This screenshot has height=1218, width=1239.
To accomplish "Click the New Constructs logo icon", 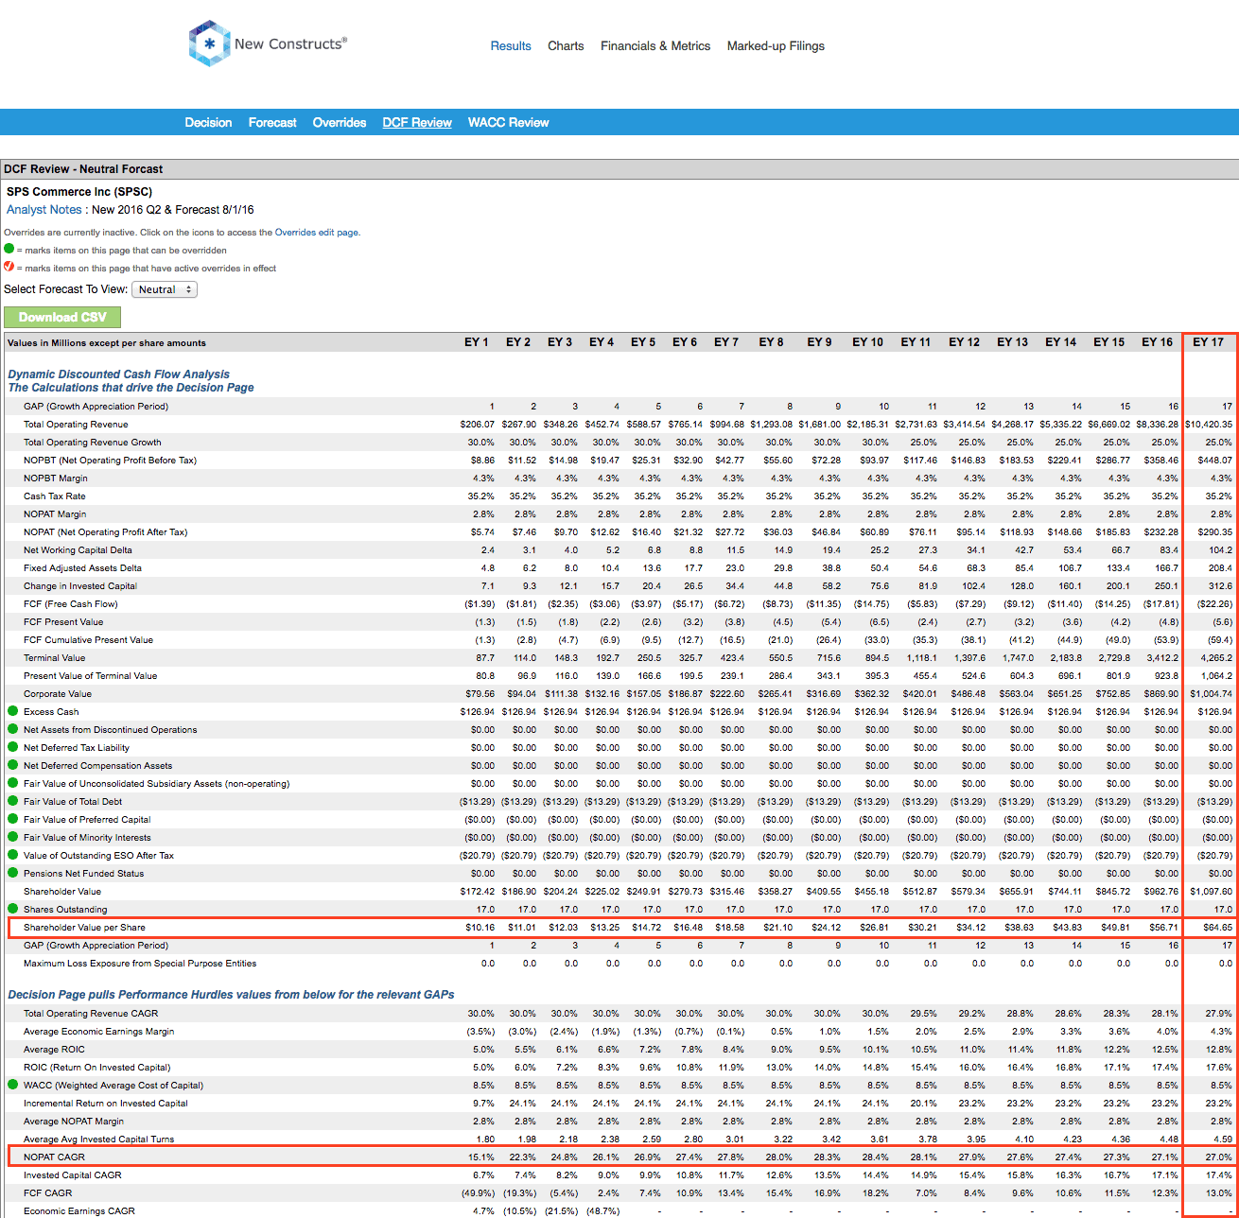I will click(209, 43).
